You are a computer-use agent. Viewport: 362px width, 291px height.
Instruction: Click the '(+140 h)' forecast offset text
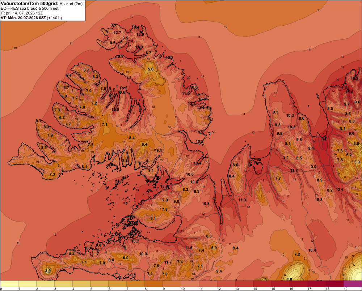55,18
